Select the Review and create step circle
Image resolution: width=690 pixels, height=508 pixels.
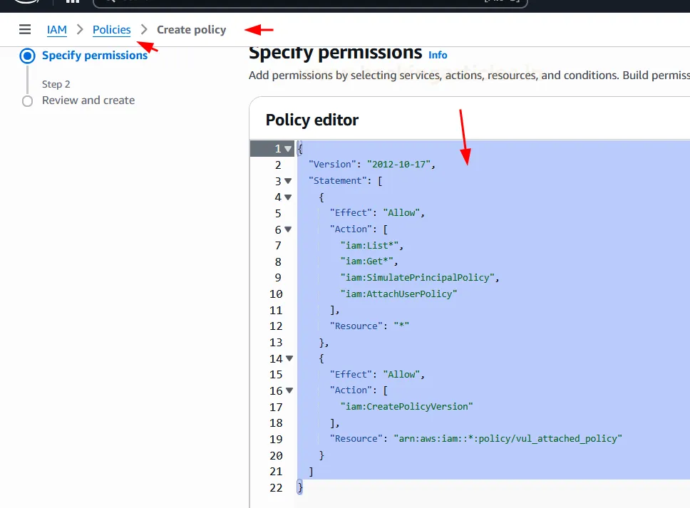click(x=28, y=101)
